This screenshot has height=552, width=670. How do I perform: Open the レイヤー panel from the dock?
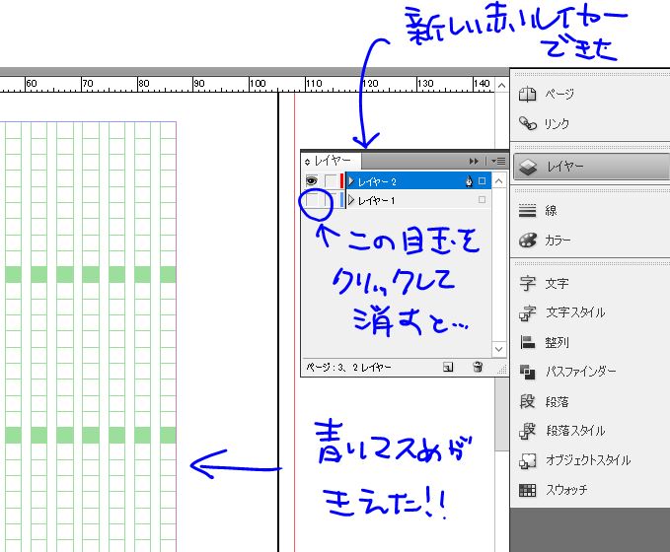coord(591,167)
